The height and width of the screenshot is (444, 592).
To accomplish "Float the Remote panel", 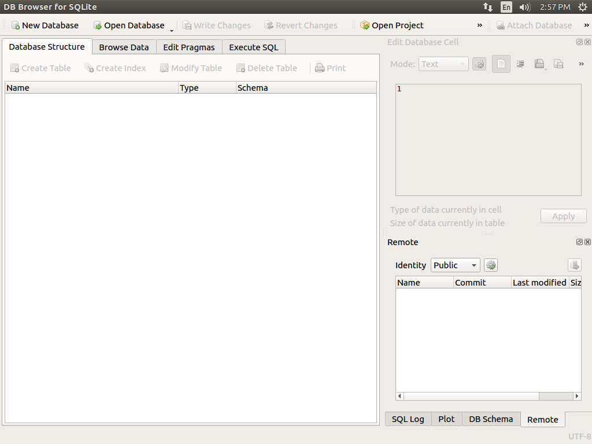I will [x=579, y=242].
